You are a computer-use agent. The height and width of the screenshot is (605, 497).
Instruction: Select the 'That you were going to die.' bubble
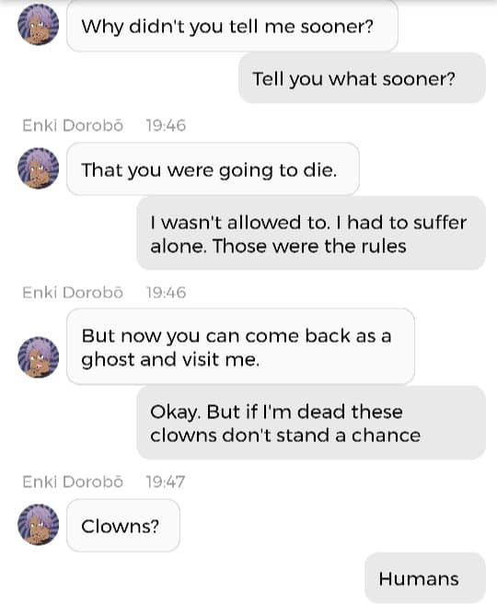point(213,169)
